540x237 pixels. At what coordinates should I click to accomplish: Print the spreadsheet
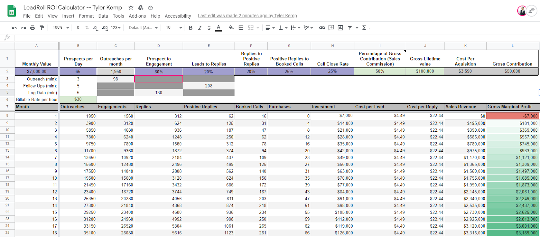pyautogui.click(x=32, y=28)
